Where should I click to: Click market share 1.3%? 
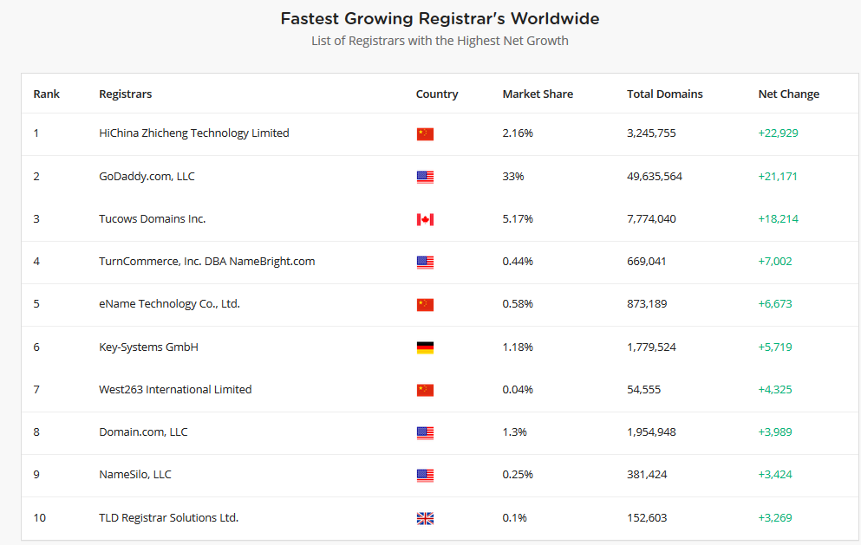pyautogui.click(x=514, y=432)
